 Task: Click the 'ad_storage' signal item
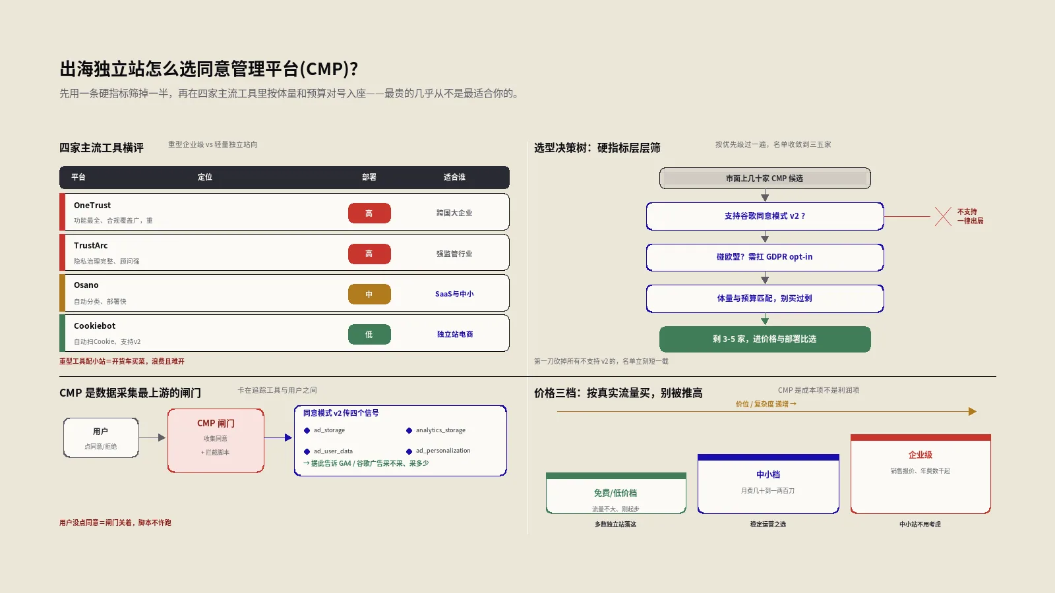324,430
